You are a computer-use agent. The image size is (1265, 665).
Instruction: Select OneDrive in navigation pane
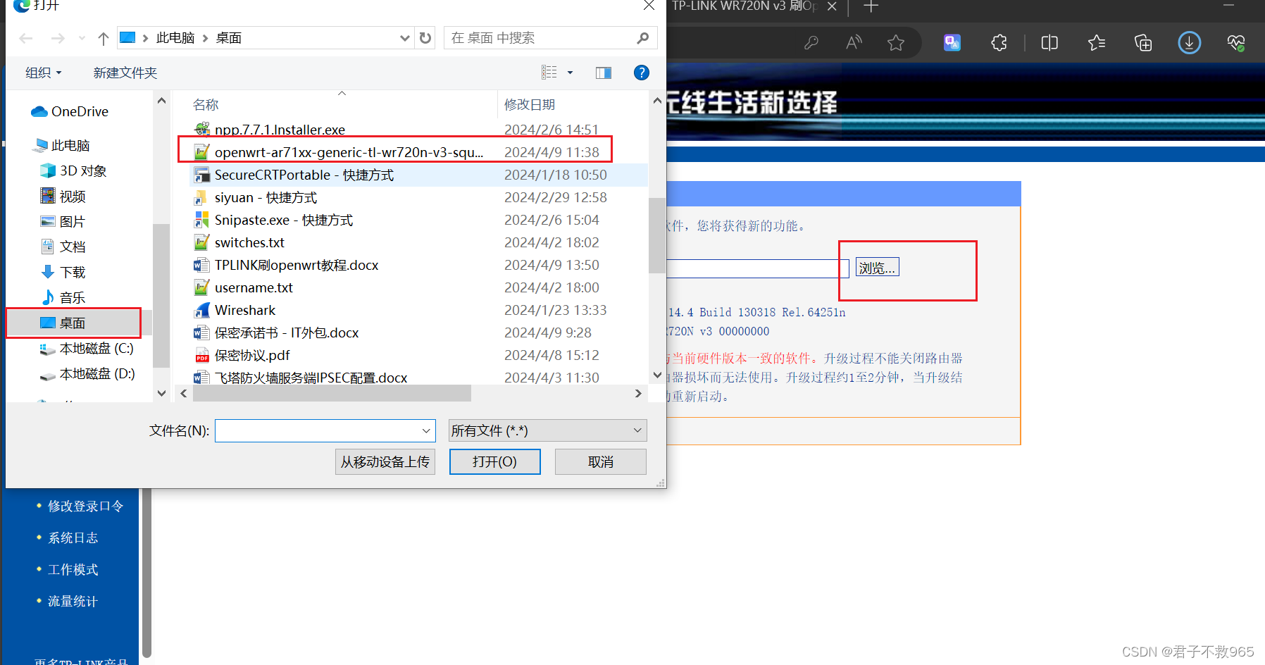(x=70, y=111)
